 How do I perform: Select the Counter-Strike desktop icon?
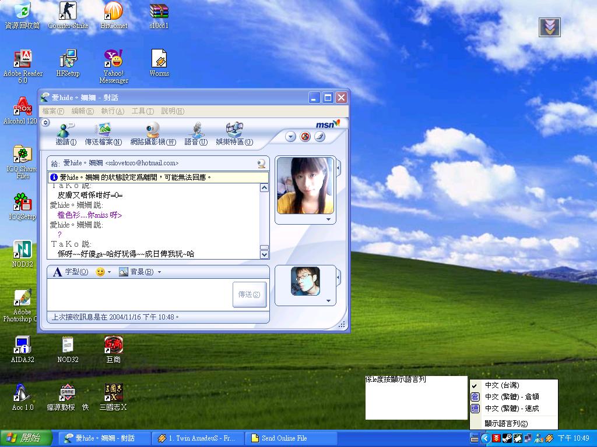coord(68,16)
